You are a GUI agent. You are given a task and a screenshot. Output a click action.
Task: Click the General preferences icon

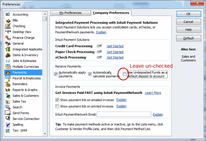[x=8, y=43]
